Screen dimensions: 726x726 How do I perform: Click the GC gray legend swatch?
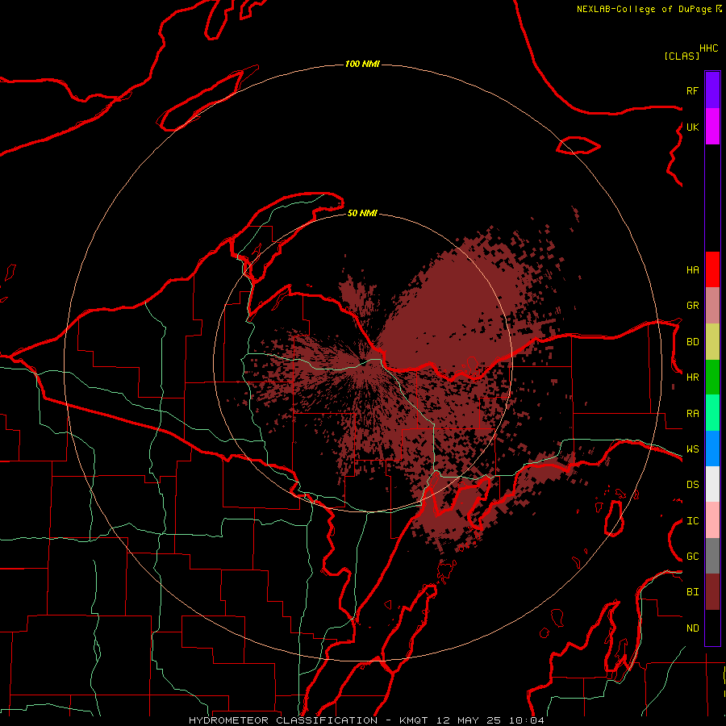(712, 556)
